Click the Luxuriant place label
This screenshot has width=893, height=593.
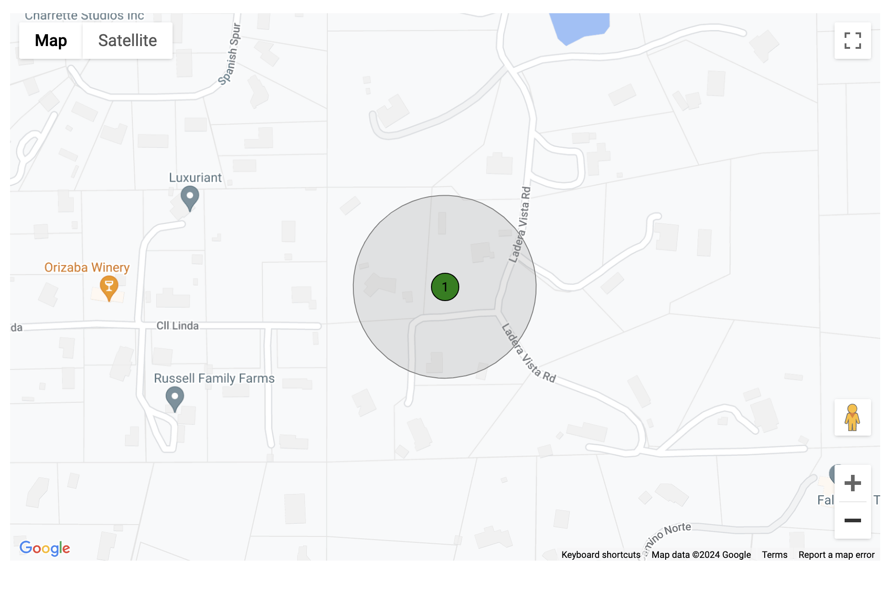195,177
